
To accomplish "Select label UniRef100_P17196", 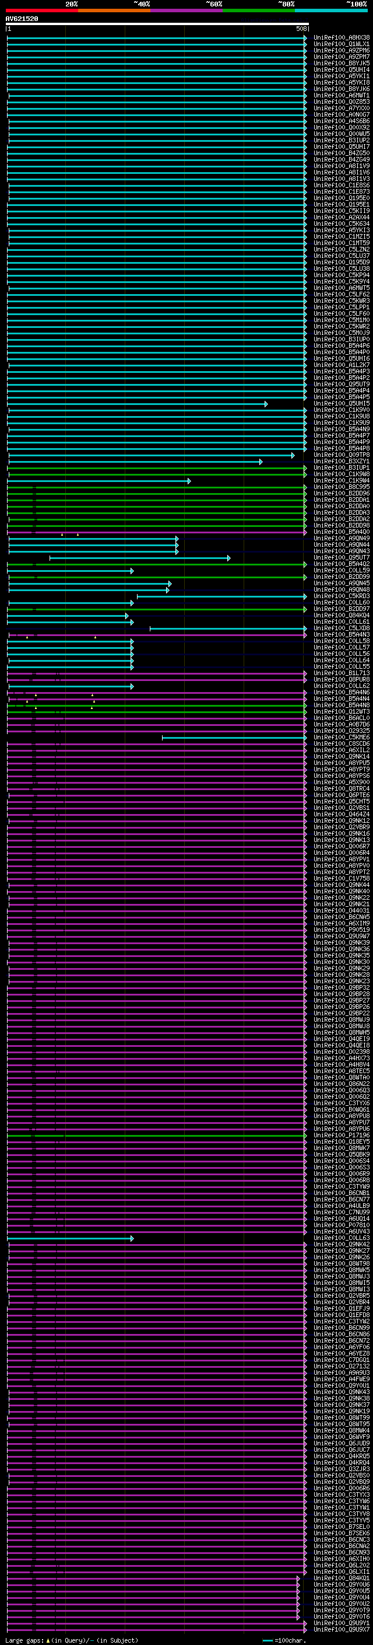I will point(341,1136).
